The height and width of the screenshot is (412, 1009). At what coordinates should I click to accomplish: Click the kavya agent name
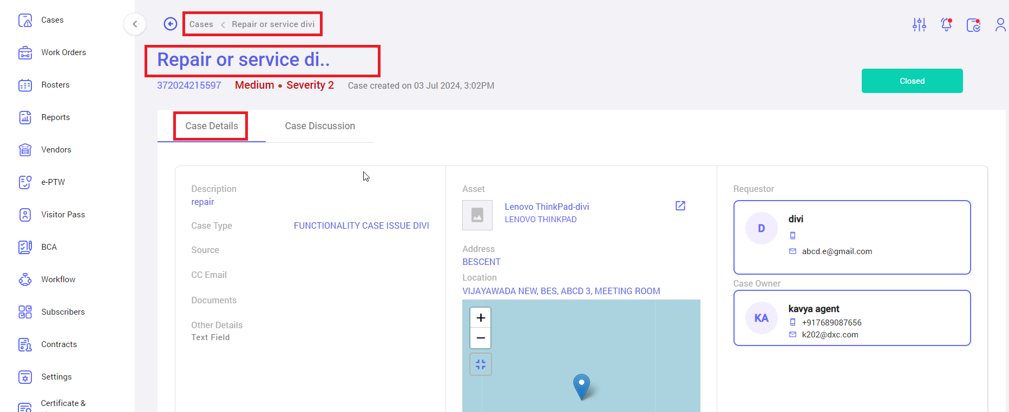[814, 309]
